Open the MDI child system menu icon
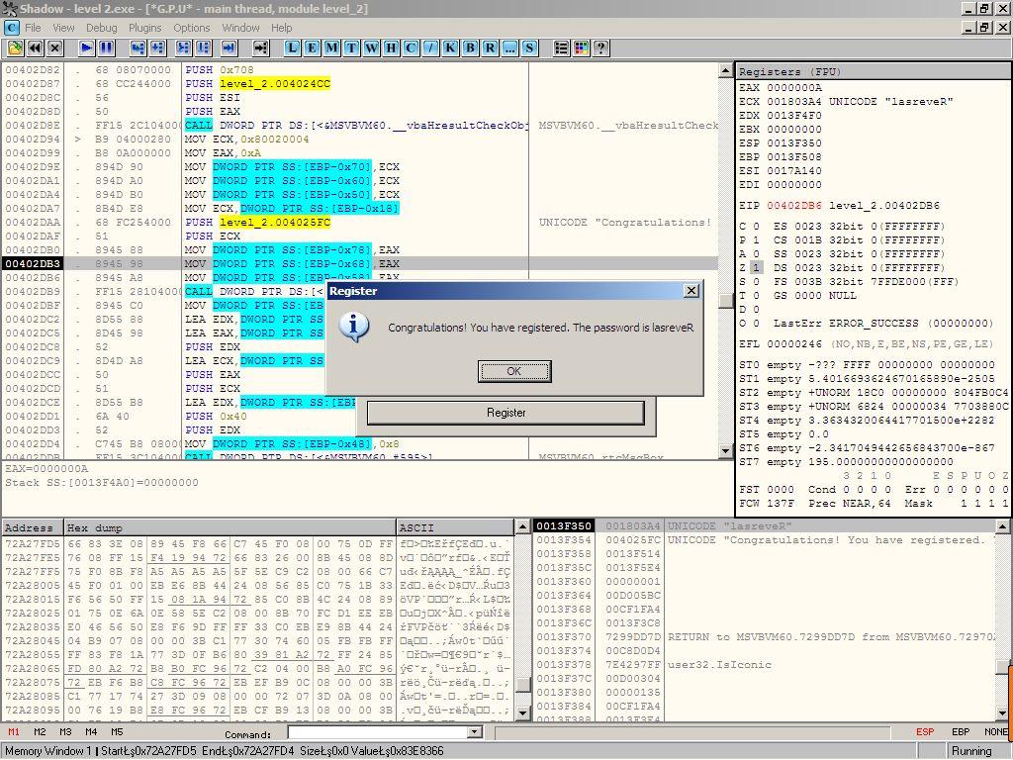The height and width of the screenshot is (760, 1013). point(12,28)
